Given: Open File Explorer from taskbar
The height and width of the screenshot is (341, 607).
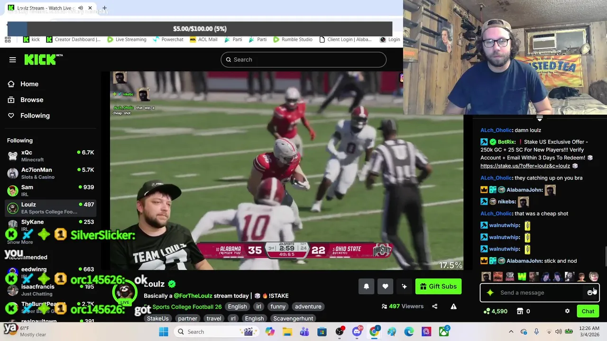Looking at the screenshot, I should 287,332.
